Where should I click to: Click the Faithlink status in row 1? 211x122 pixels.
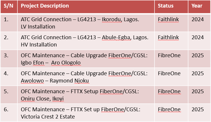coord(168,20)
